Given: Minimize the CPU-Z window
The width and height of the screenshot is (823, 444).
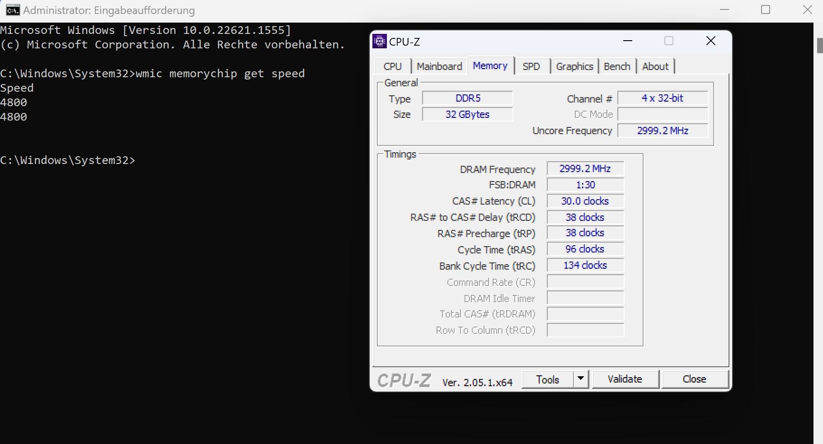Looking at the screenshot, I should [628, 41].
